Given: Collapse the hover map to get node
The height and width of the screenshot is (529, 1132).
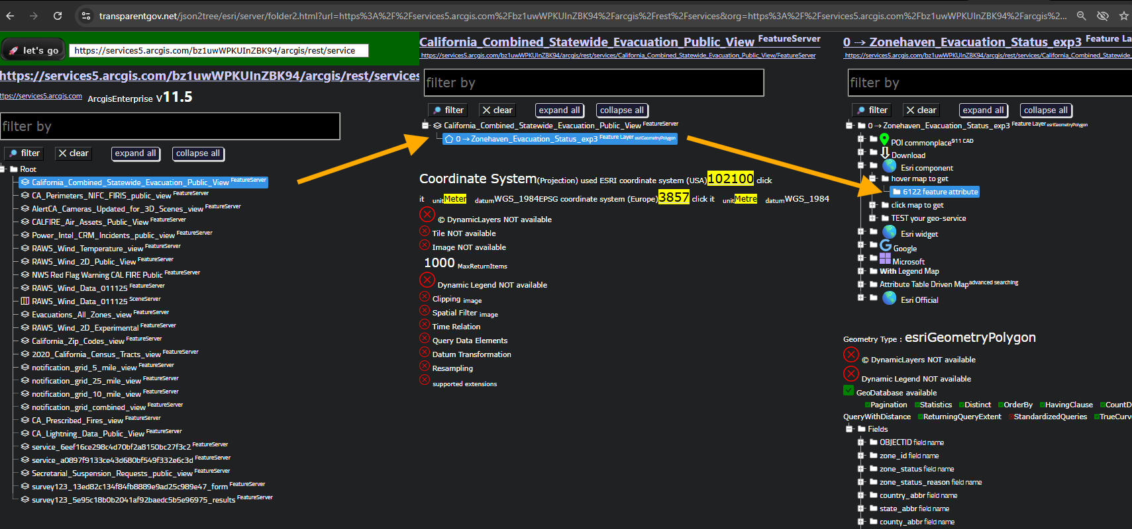Looking at the screenshot, I should tap(873, 179).
